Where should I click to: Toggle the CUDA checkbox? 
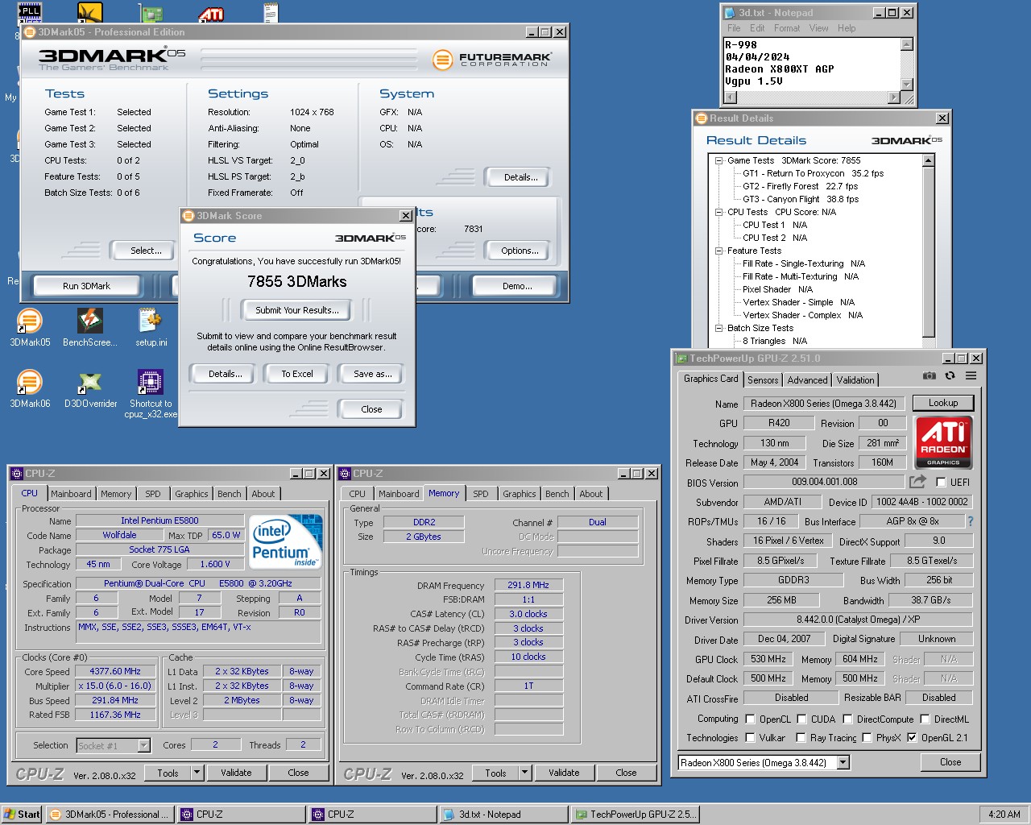pos(802,719)
